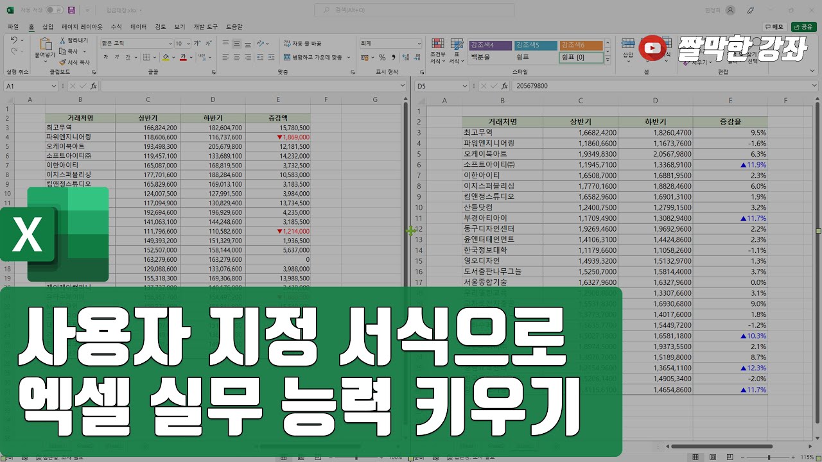Switch to the Data (데이터) tab

138,27
